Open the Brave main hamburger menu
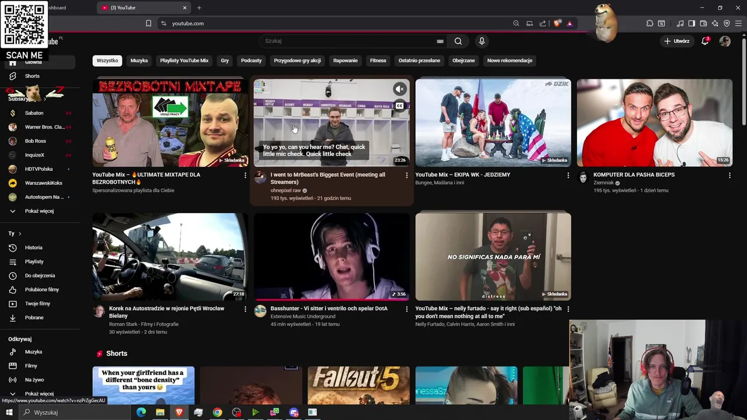Screen dimensions: 747x420 click(x=738, y=23)
